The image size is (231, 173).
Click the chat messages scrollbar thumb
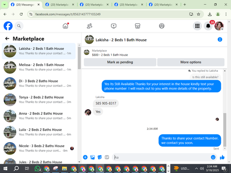[x=225, y=130]
